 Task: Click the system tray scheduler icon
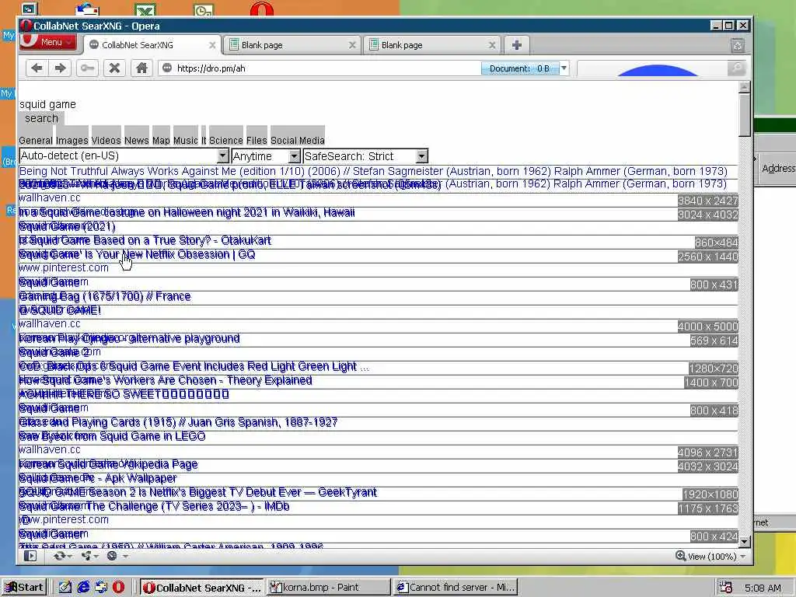click(x=726, y=588)
